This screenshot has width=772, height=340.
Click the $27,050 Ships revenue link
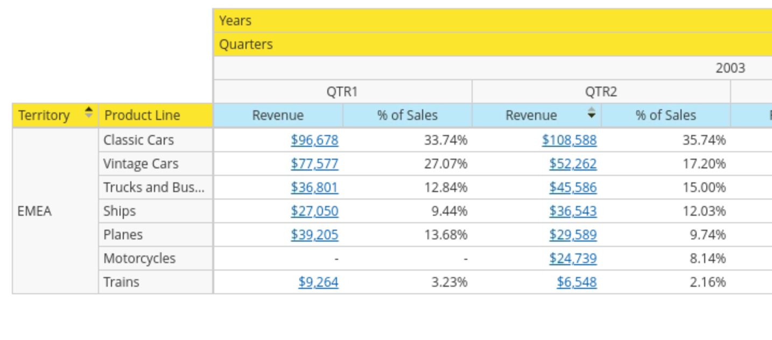(314, 211)
